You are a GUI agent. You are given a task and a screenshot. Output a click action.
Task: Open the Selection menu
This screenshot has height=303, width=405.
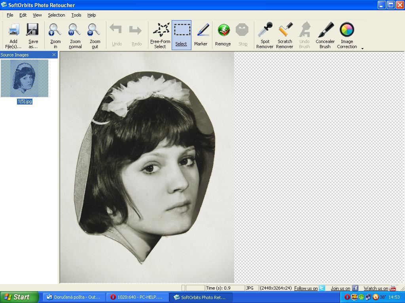pyautogui.click(x=57, y=15)
